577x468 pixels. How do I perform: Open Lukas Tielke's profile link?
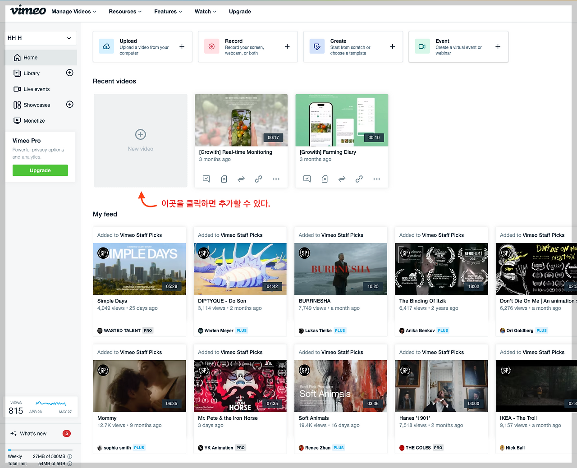[318, 330]
